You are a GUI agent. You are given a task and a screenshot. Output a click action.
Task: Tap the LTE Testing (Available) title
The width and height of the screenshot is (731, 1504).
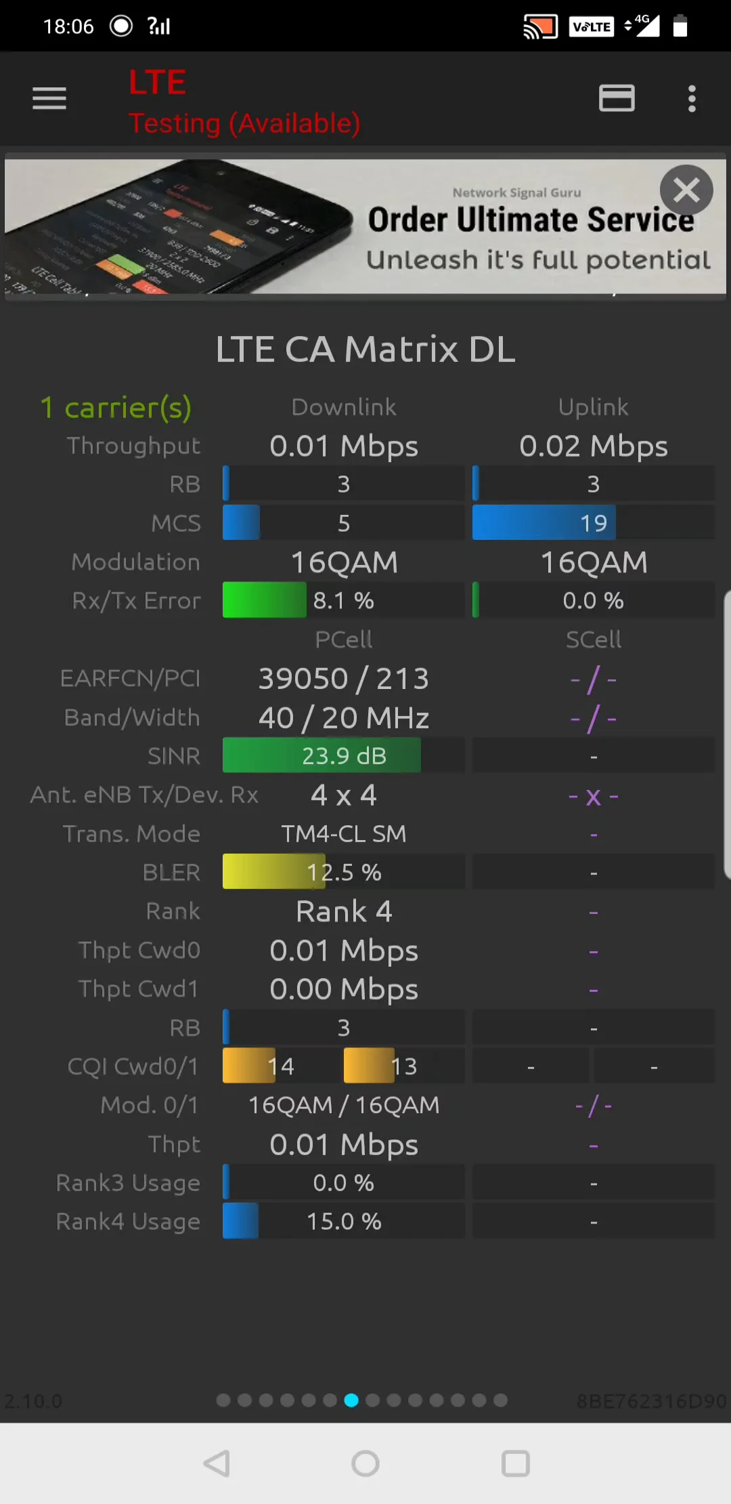[244, 103]
